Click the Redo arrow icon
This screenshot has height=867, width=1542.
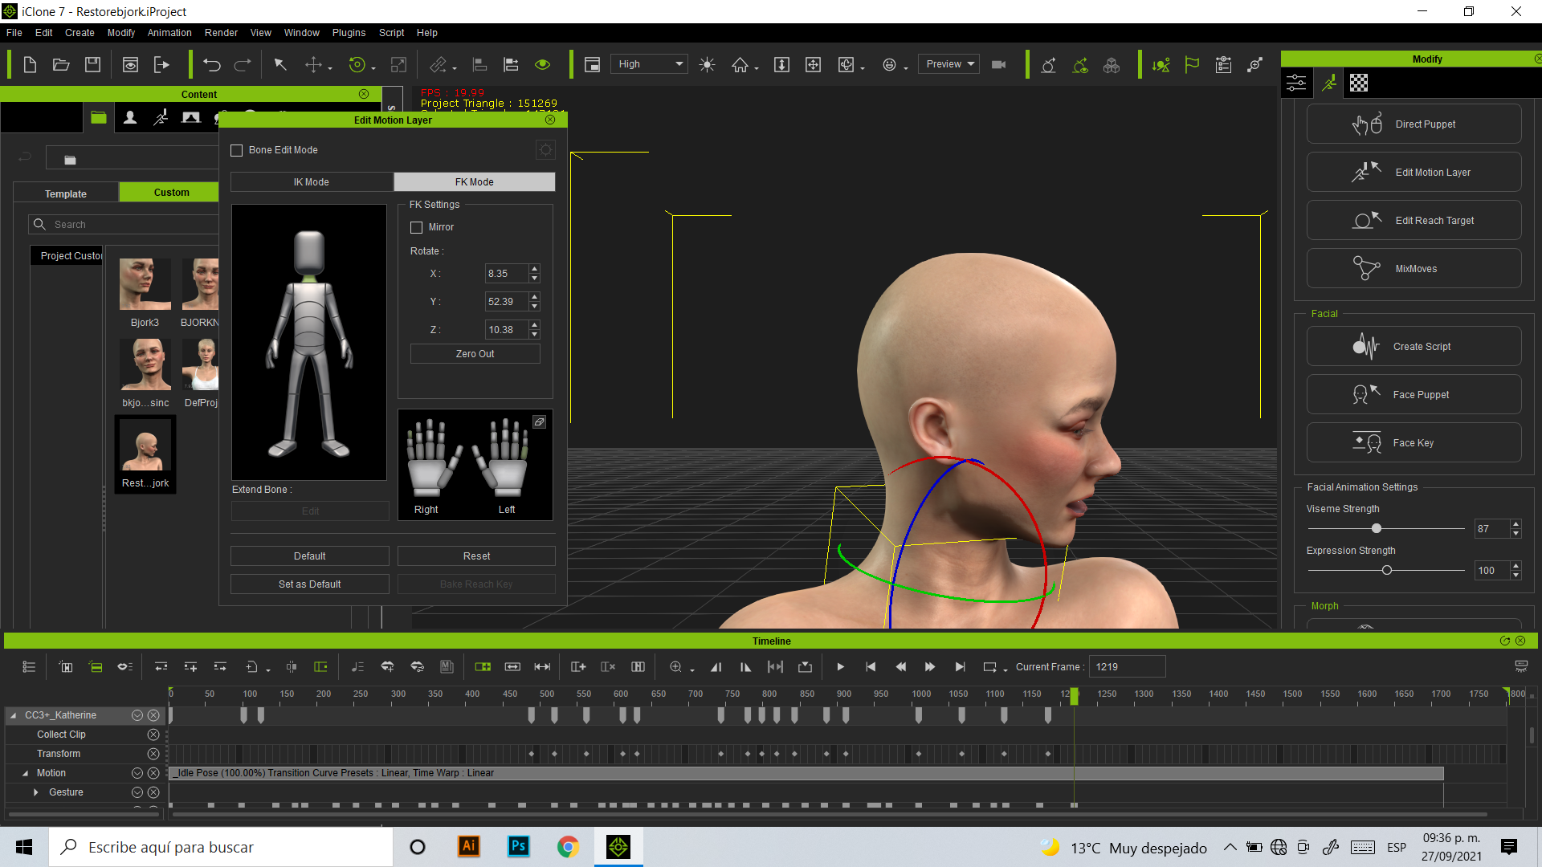click(x=243, y=65)
